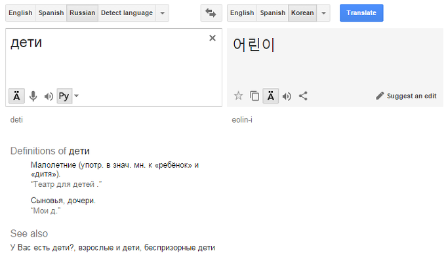Click the 'See also' heading
This screenshot has height=255, width=448.
29,233
